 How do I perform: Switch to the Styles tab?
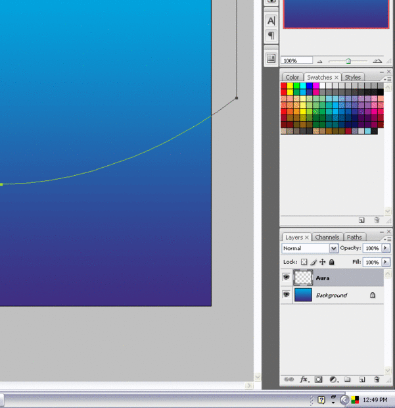[353, 77]
